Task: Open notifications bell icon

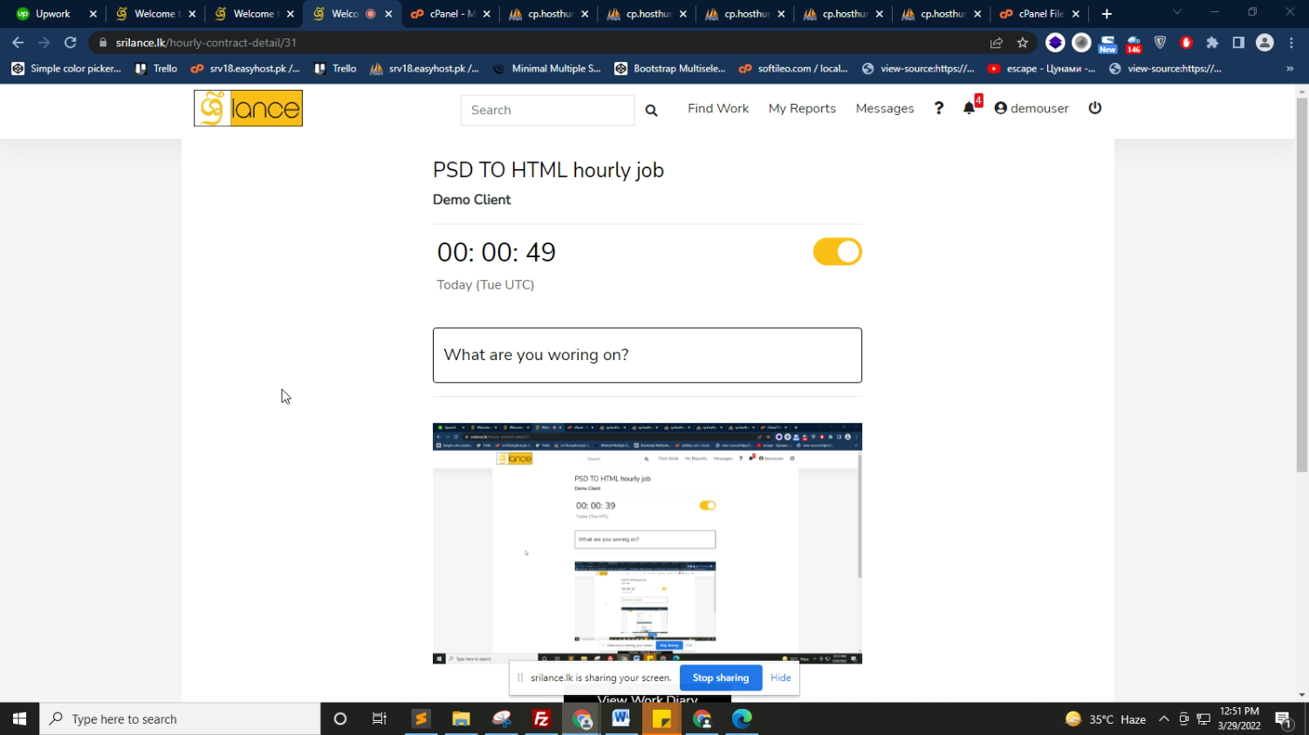Action: click(x=969, y=108)
